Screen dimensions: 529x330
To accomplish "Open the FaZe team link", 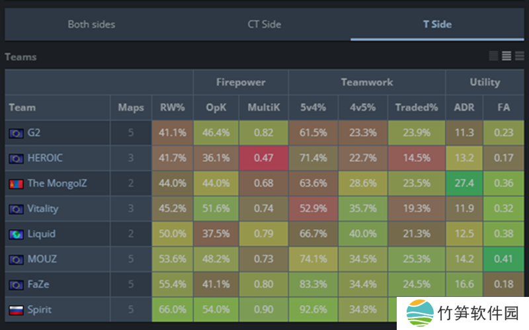I will (38, 284).
